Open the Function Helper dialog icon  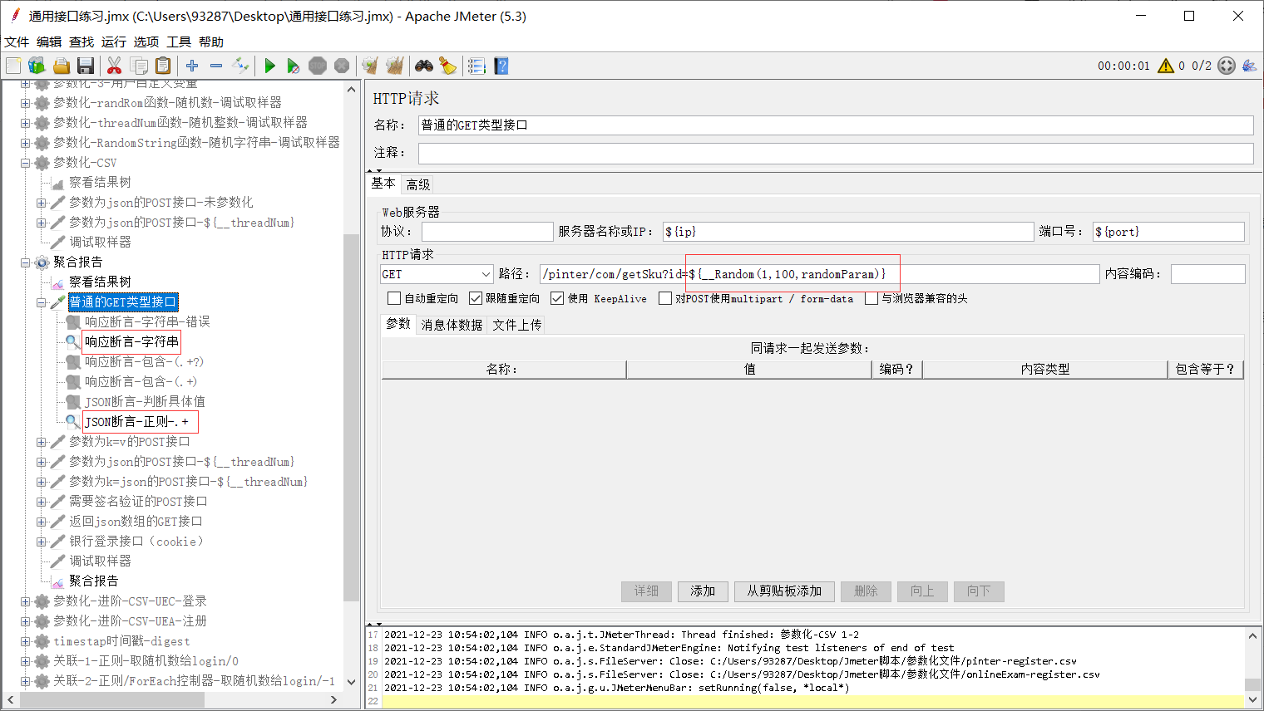476,66
